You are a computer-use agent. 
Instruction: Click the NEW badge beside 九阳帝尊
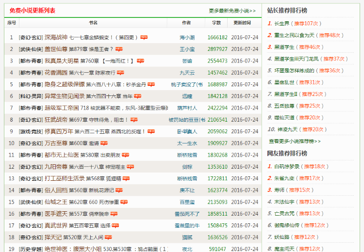[131, 167]
